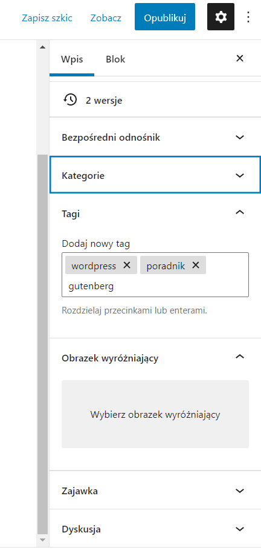Select the Wpis tab
Viewport: 261px width, 550px height.
click(72, 59)
